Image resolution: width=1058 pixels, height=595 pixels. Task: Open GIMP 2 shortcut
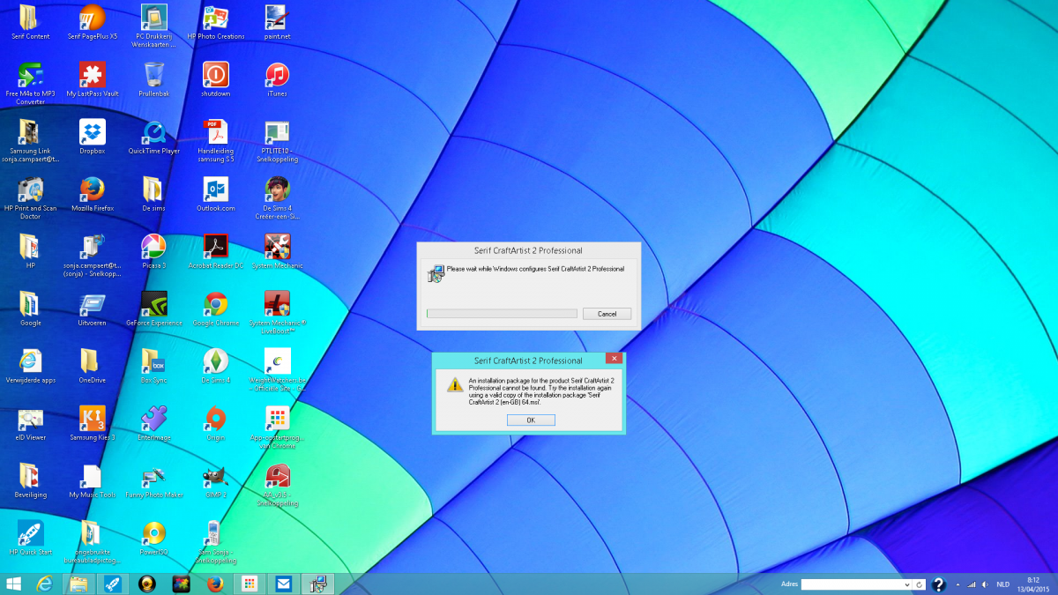point(216,481)
